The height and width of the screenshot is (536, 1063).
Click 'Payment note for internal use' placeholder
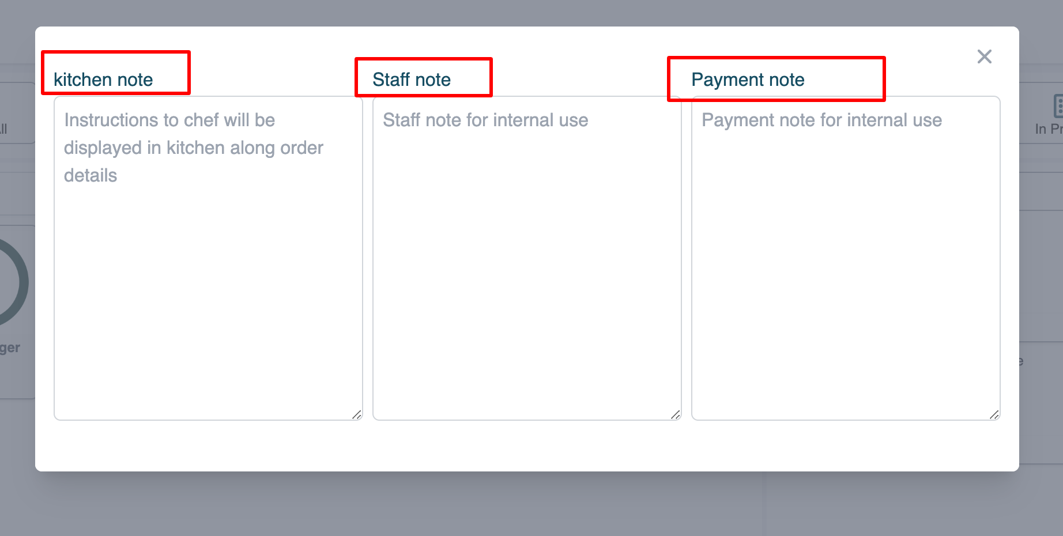821,120
